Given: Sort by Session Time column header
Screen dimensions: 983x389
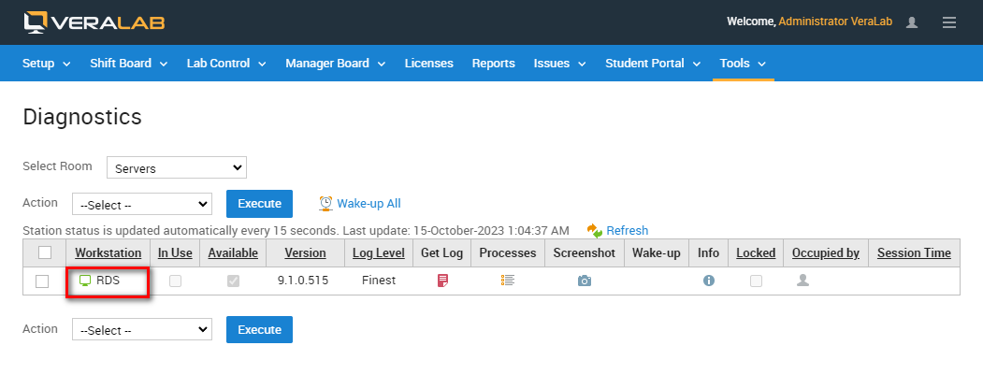Looking at the screenshot, I should [x=914, y=253].
